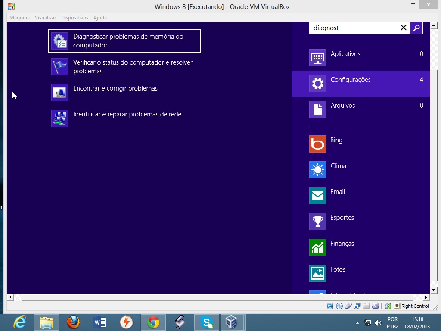The image size is (441, 331).
Task: Open Identificar e reparar problemas de rede icon
Action: point(59,119)
